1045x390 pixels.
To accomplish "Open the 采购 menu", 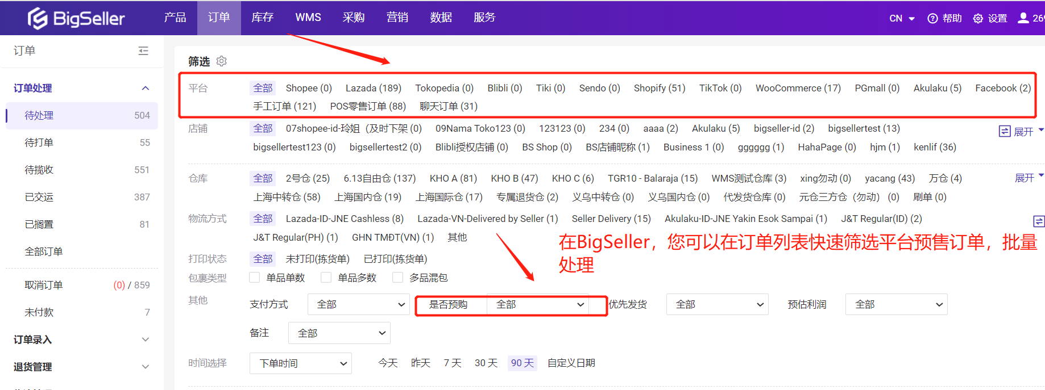I will (354, 18).
